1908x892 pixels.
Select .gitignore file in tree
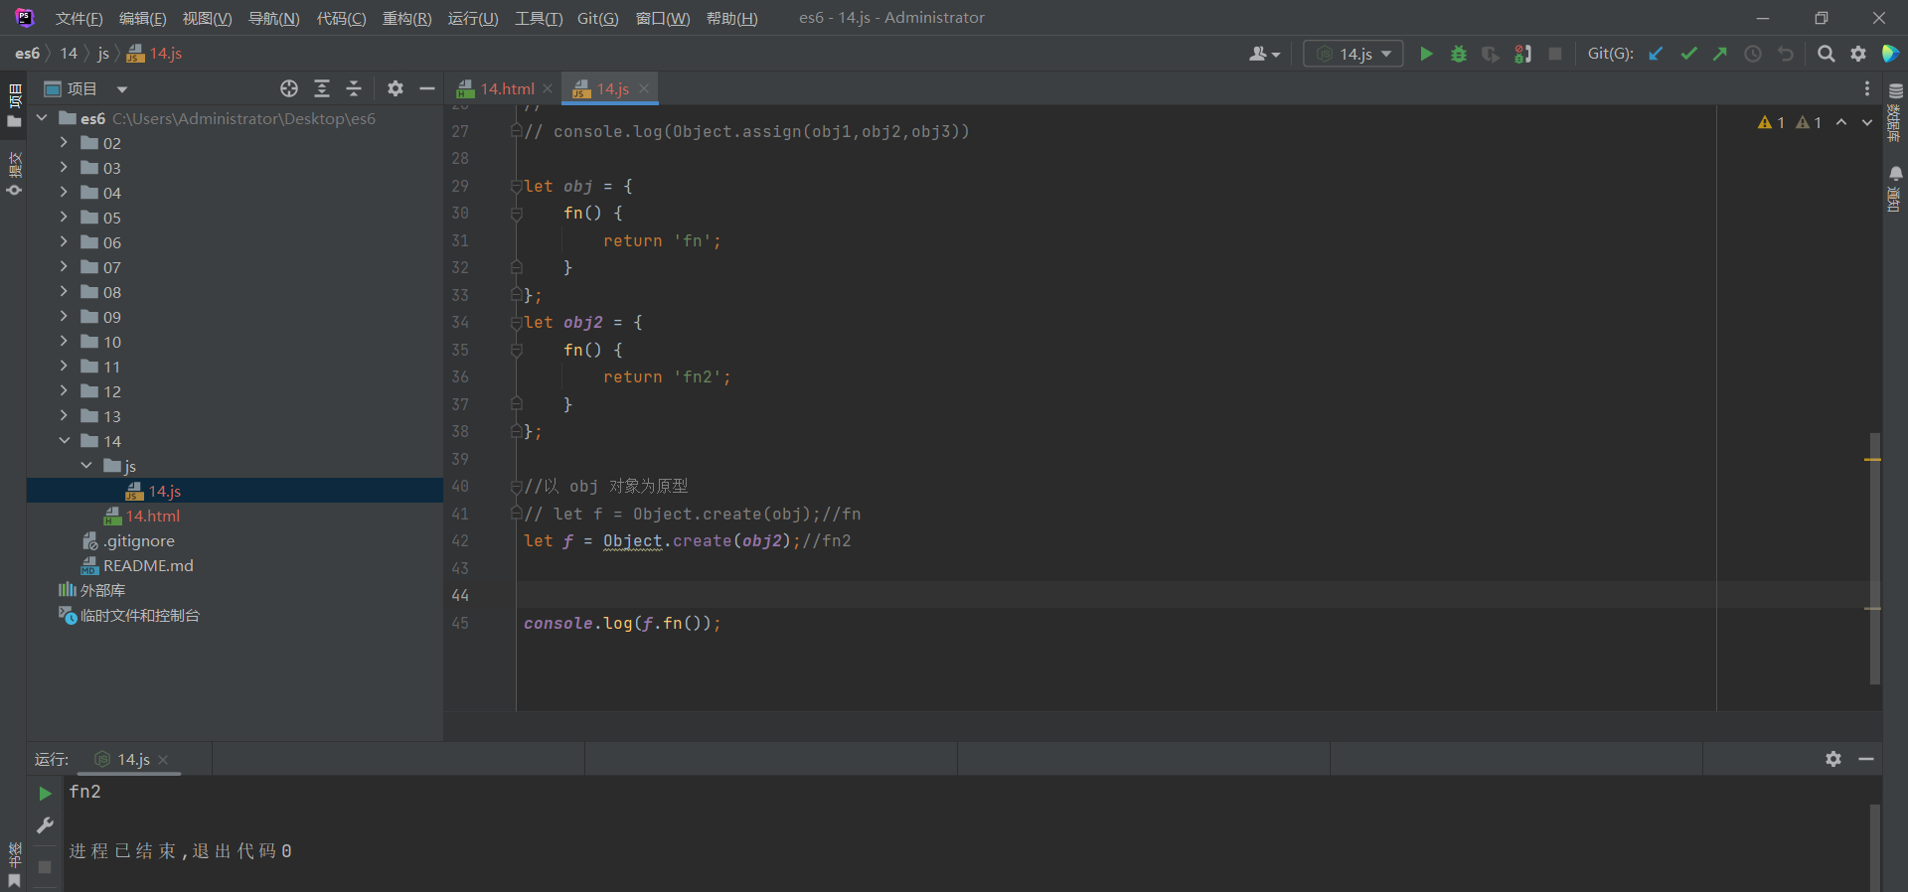click(x=138, y=540)
